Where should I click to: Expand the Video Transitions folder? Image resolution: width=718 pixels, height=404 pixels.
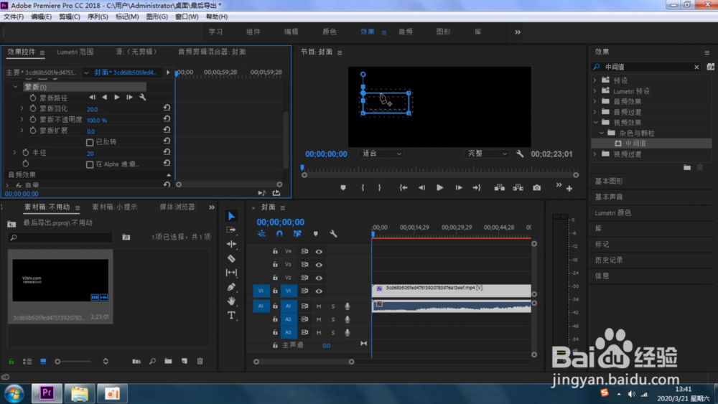pos(595,154)
